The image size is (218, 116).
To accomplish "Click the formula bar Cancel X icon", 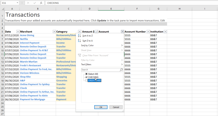I will coord(28,3).
